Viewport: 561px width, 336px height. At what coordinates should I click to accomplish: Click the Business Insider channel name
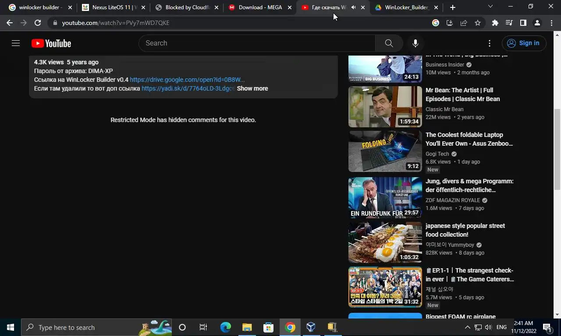coord(445,65)
